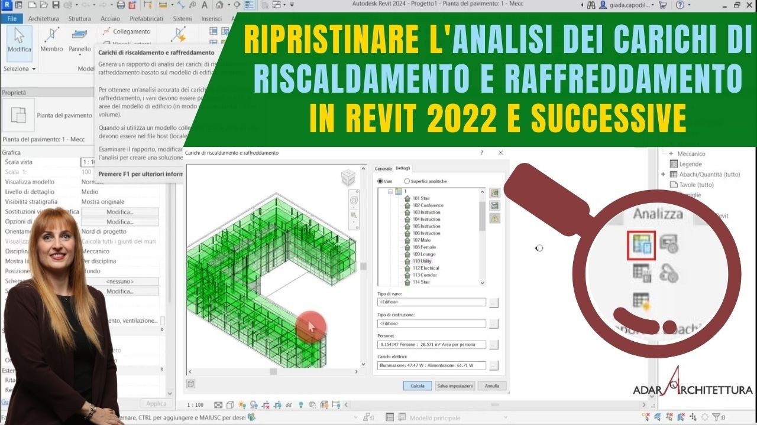Screen dimensions: 757x425
Task: Click the Salva impostazioni button
Action: pyautogui.click(x=455, y=386)
